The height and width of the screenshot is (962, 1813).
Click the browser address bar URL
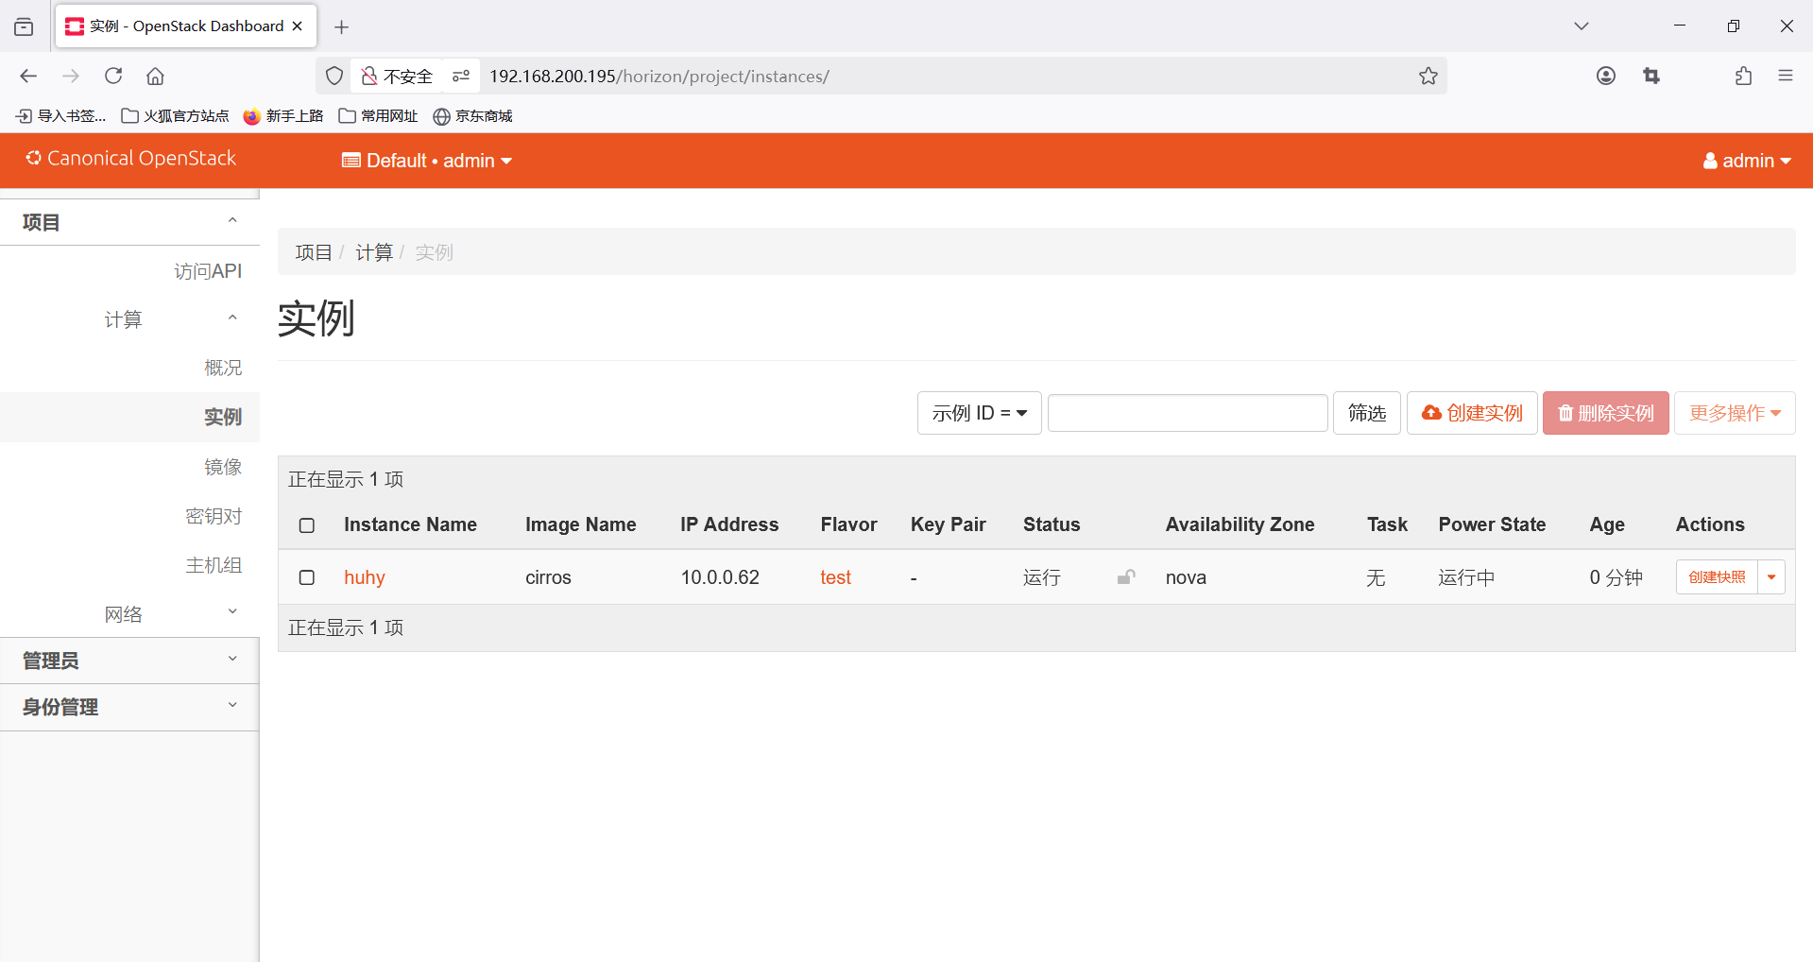659,76
